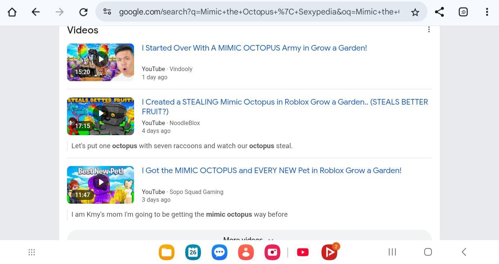The width and height of the screenshot is (499, 264).
Task: Go to the browser home page
Action: click(12, 12)
